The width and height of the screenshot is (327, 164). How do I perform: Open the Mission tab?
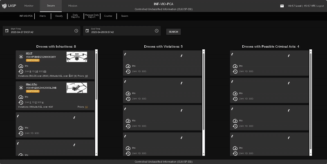point(73,6)
